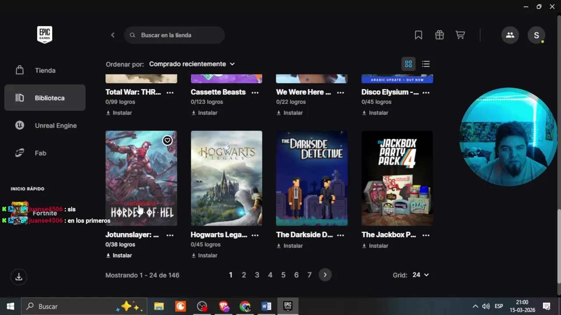Open options menu for The Jackbox Party Pack
561x315 pixels.
426,235
